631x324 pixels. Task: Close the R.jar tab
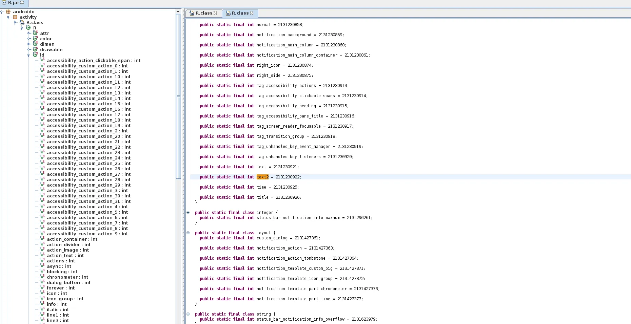[x=22, y=2]
